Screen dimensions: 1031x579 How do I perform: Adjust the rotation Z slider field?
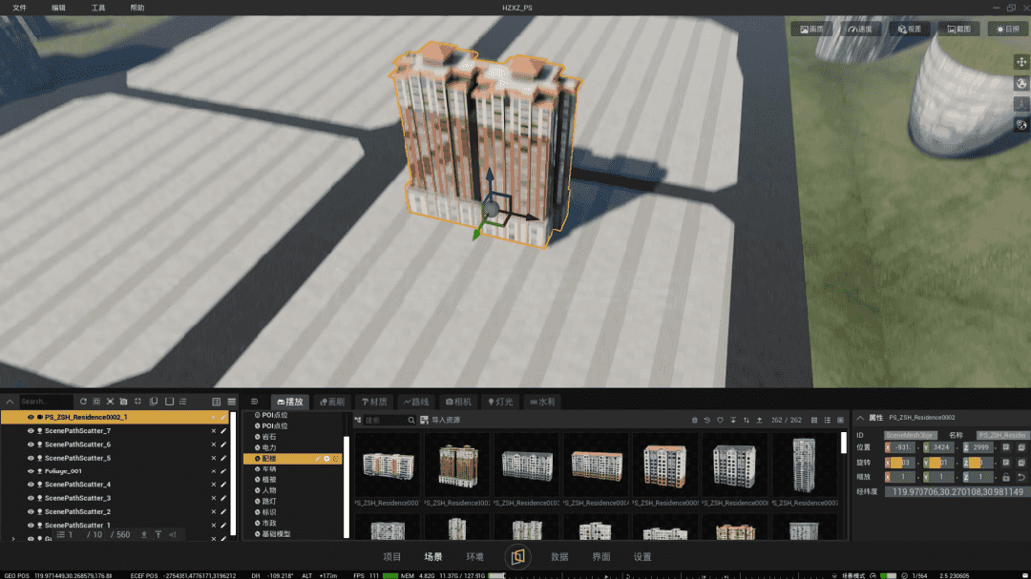tap(978, 463)
